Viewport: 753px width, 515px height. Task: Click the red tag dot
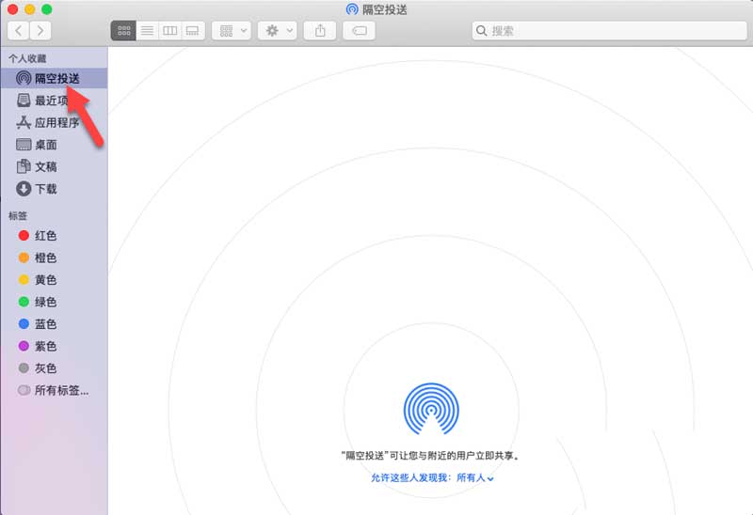click(x=24, y=236)
